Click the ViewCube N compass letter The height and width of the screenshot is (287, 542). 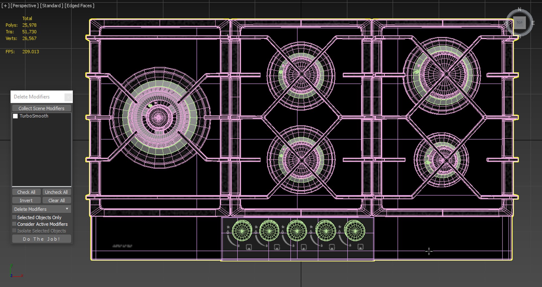[x=519, y=9]
